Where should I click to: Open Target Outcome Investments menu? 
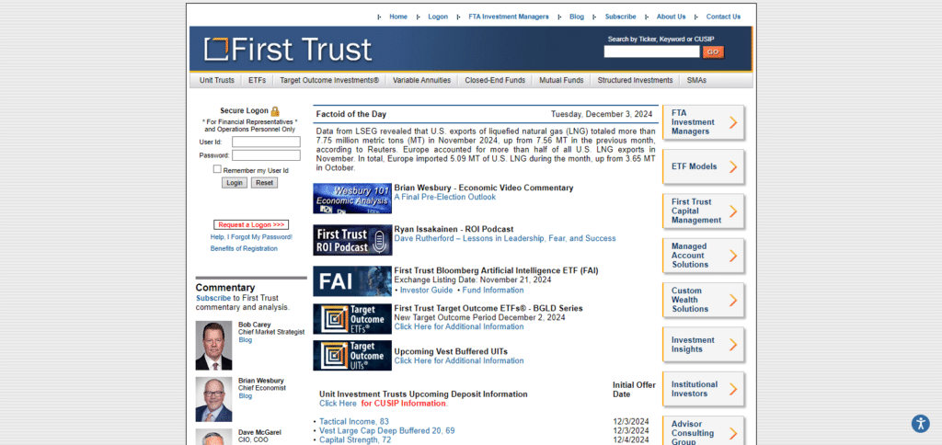click(329, 80)
